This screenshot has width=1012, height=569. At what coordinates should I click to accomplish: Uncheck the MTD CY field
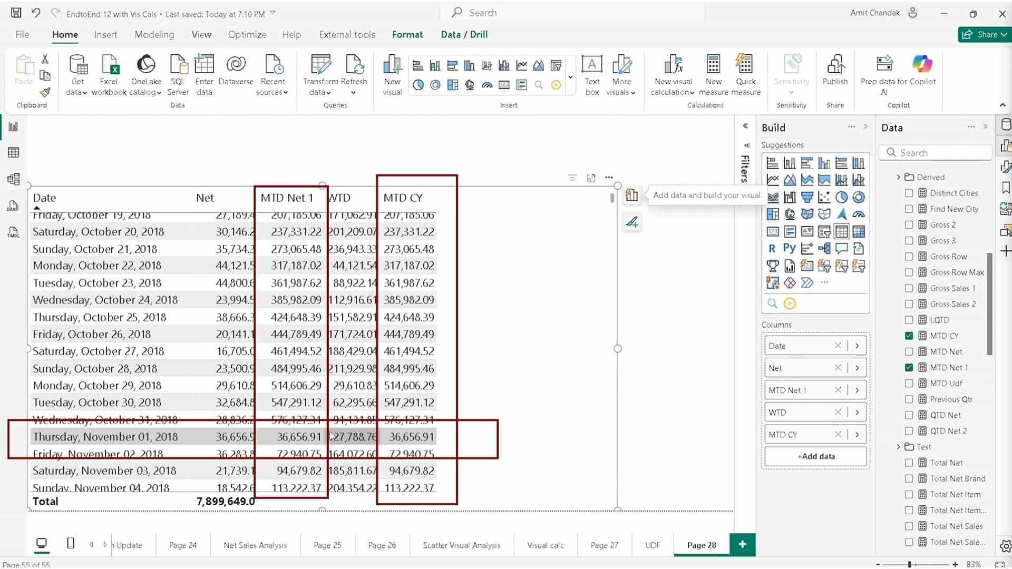pos(909,335)
